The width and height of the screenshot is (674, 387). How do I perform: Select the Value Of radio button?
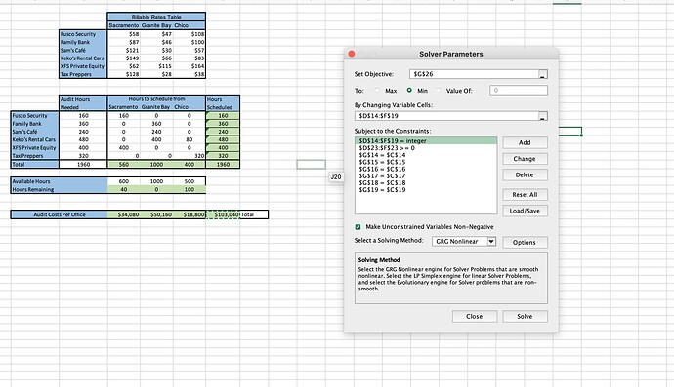click(x=439, y=90)
